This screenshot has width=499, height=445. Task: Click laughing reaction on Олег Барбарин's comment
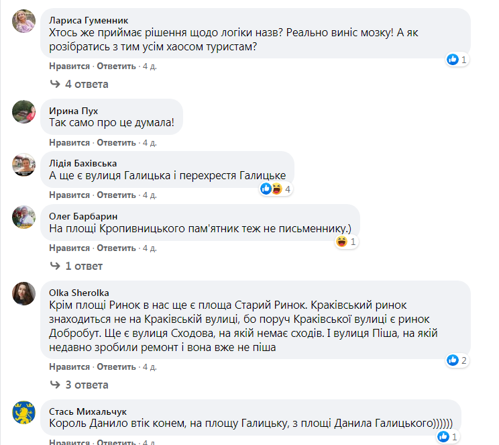(342, 242)
